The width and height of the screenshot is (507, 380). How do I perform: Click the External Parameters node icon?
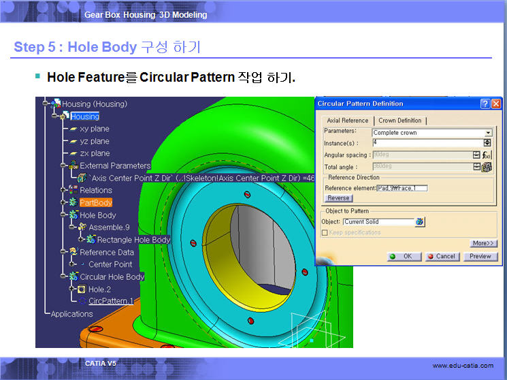(x=73, y=165)
